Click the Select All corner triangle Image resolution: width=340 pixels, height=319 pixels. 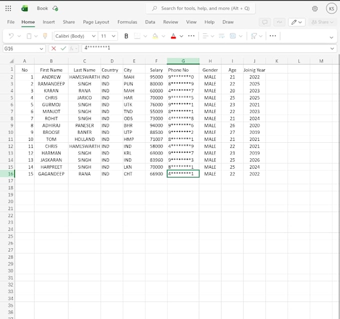pyautogui.click(x=11, y=61)
